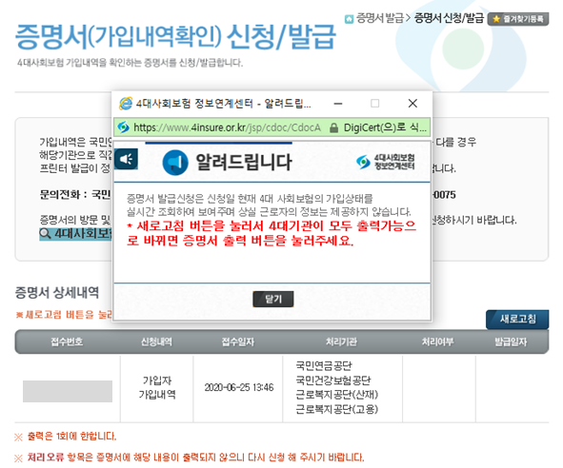The height and width of the screenshot is (468, 563).
Task: Click the red 새로고침 instruction text in popup
Action: [271, 233]
